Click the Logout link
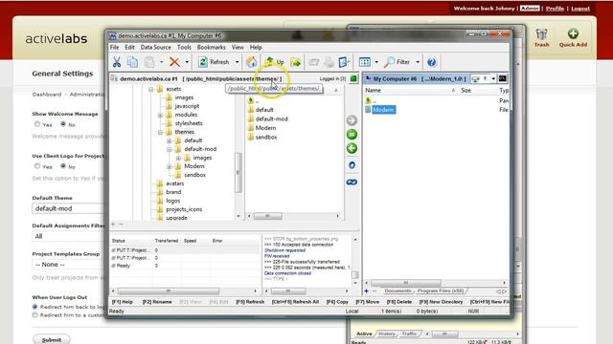 coord(580,9)
